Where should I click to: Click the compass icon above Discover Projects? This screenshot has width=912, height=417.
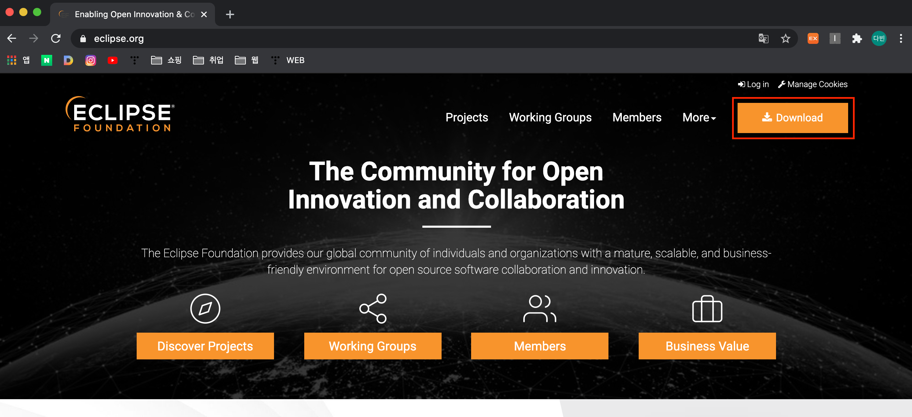click(x=205, y=308)
